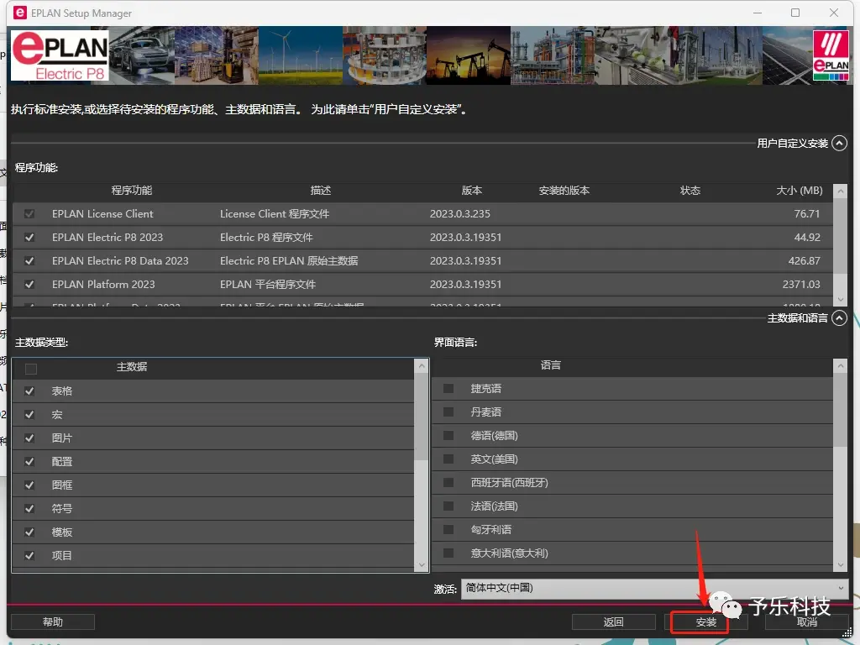860x645 pixels.
Task: Enable the 德语(德国) language checkbox
Action: [x=448, y=436]
